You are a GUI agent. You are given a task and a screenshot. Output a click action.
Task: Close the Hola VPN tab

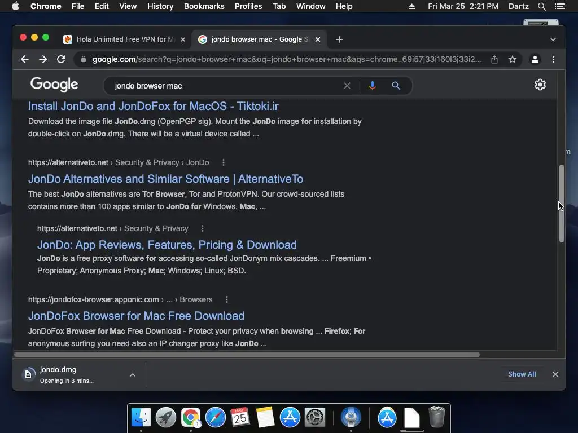coord(183,39)
